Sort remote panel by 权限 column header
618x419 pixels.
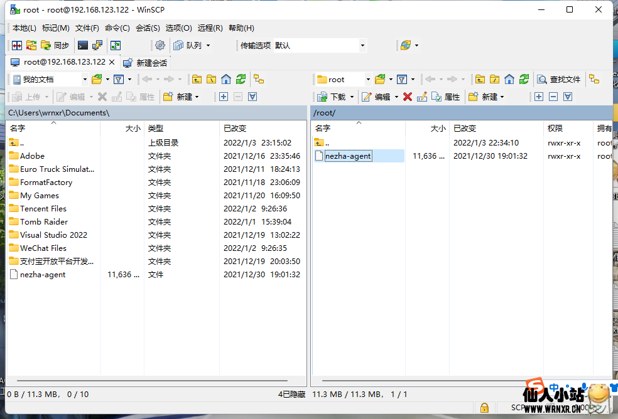pos(568,128)
